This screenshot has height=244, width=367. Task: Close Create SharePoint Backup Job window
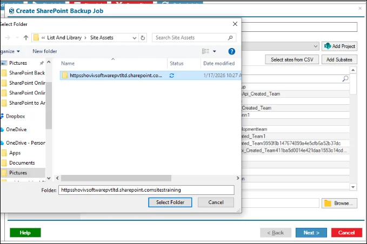(x=360, y=9)
